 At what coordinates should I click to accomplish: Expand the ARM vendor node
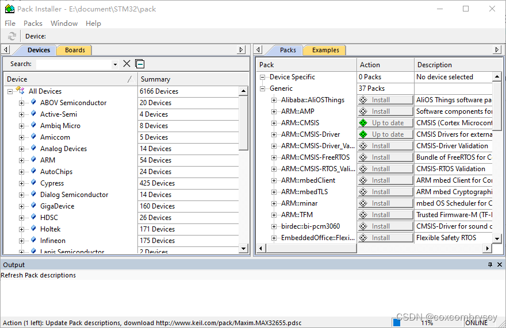(21, 161)
